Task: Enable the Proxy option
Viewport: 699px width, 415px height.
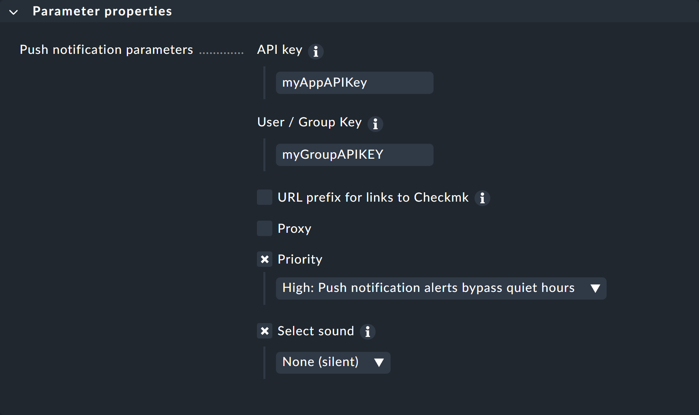Action: pos(264,228)
